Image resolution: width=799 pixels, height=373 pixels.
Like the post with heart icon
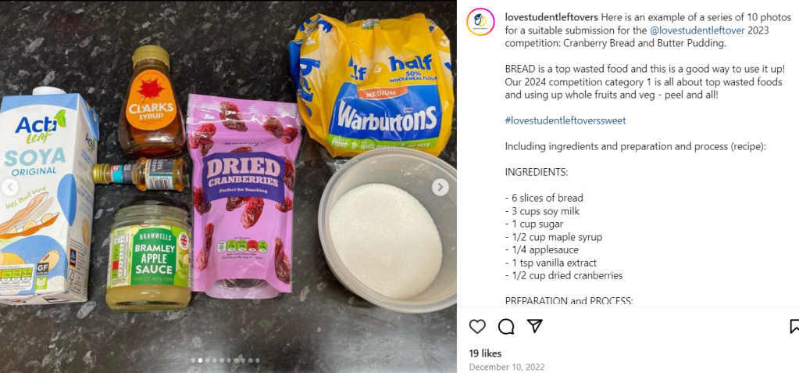(x=477, y=327)
